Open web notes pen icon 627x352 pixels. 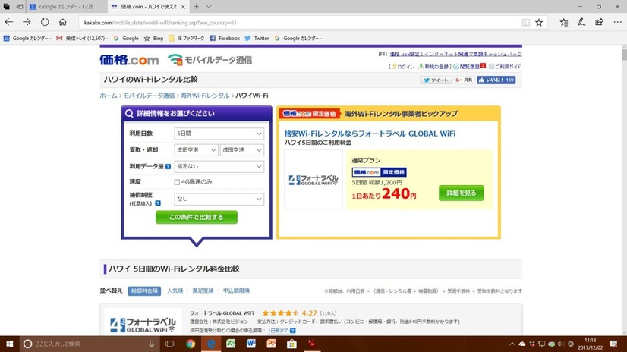(581, 22)
